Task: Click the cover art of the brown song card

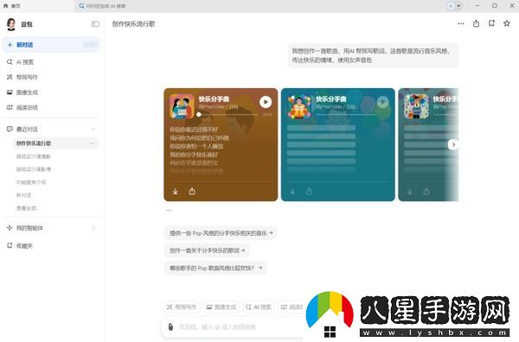Action: [182, 106]
